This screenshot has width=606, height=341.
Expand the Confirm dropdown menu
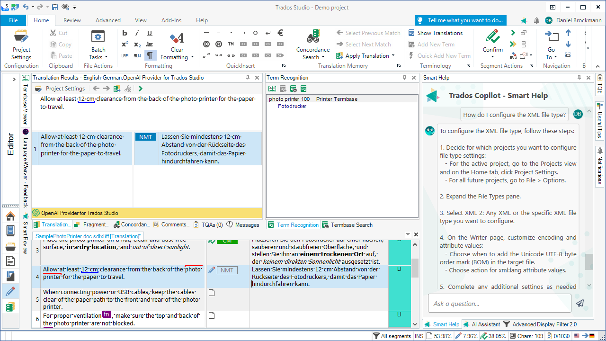coord(492,57)
